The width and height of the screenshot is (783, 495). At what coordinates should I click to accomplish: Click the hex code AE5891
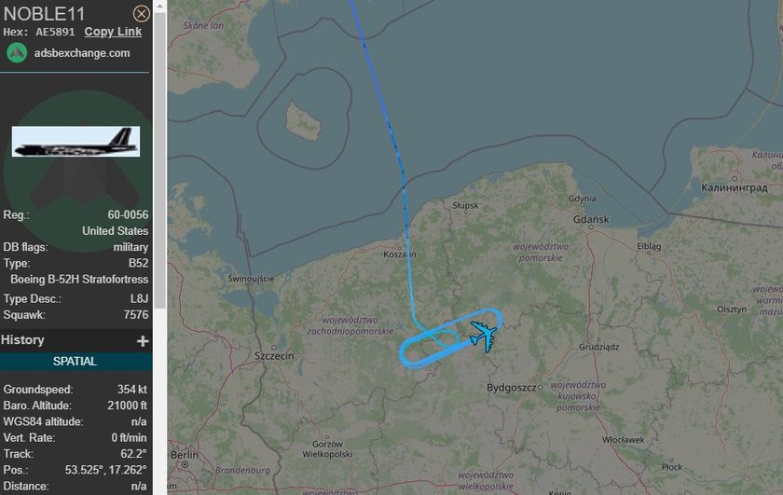[x=55, y=32]
